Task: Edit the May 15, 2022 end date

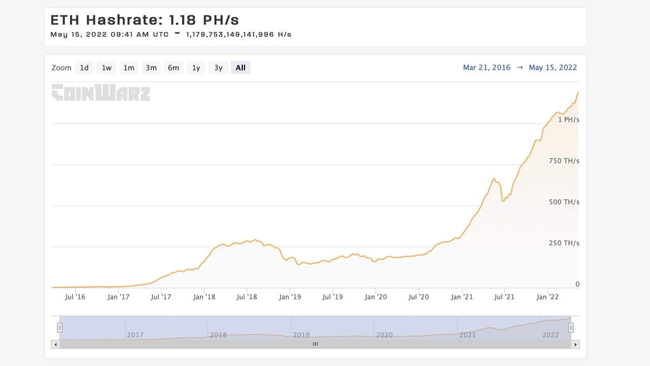Action: coord(553,68)
